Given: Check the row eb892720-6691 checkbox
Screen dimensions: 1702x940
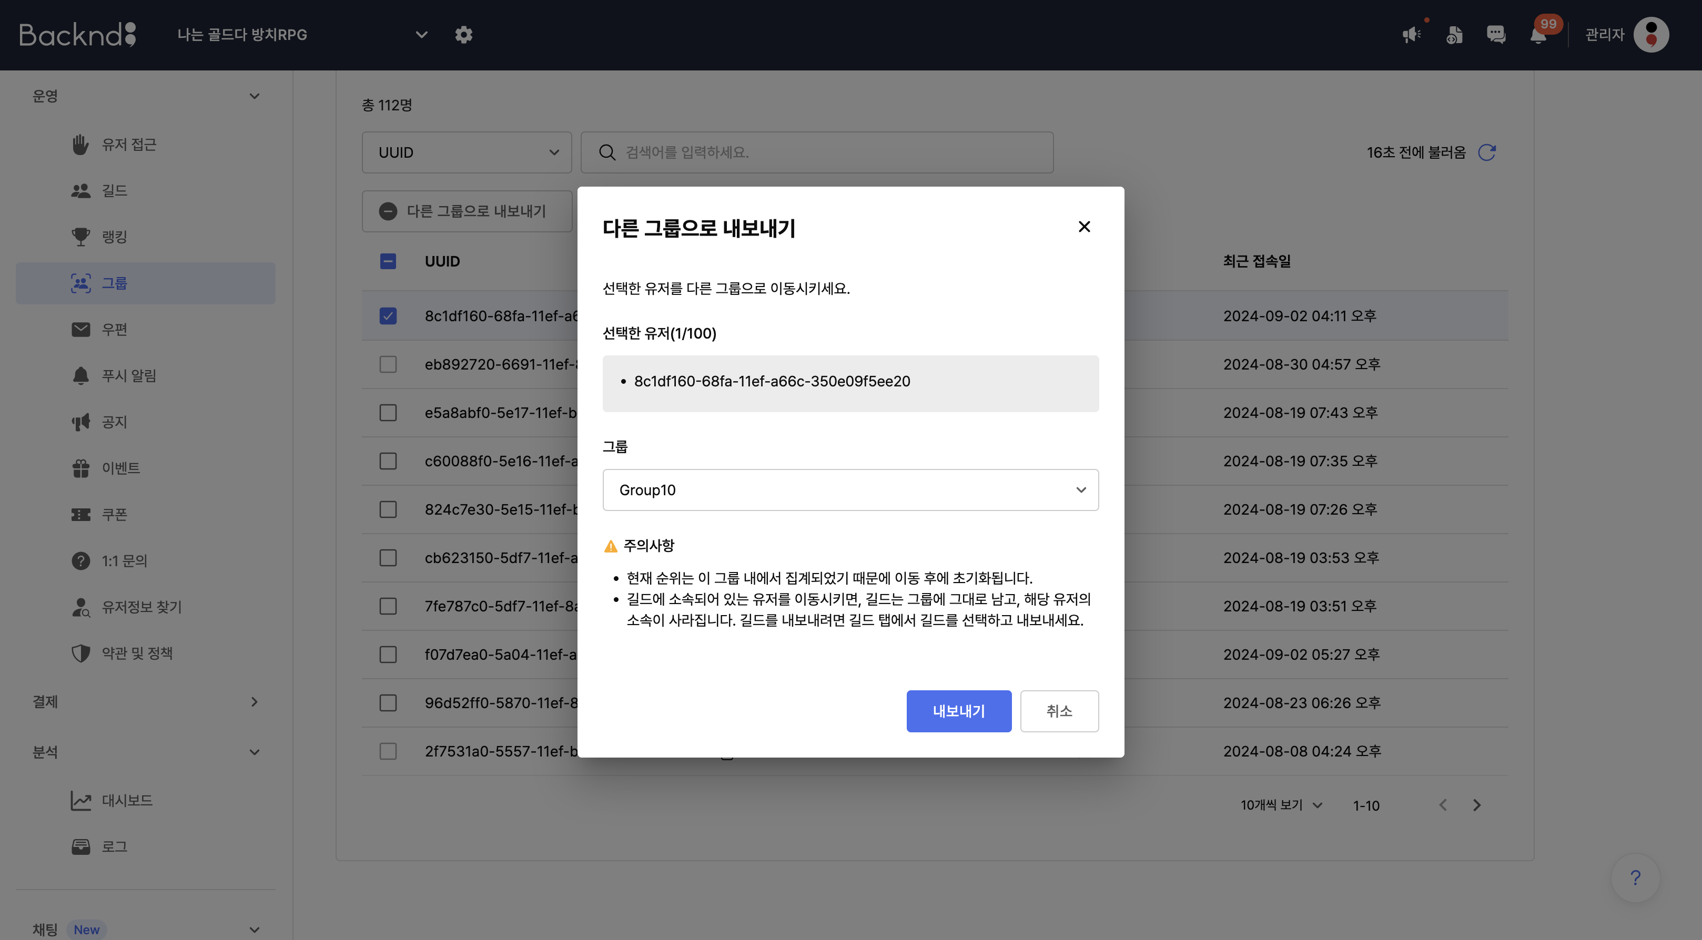Looking at the screenshot, I should (388, 365).
